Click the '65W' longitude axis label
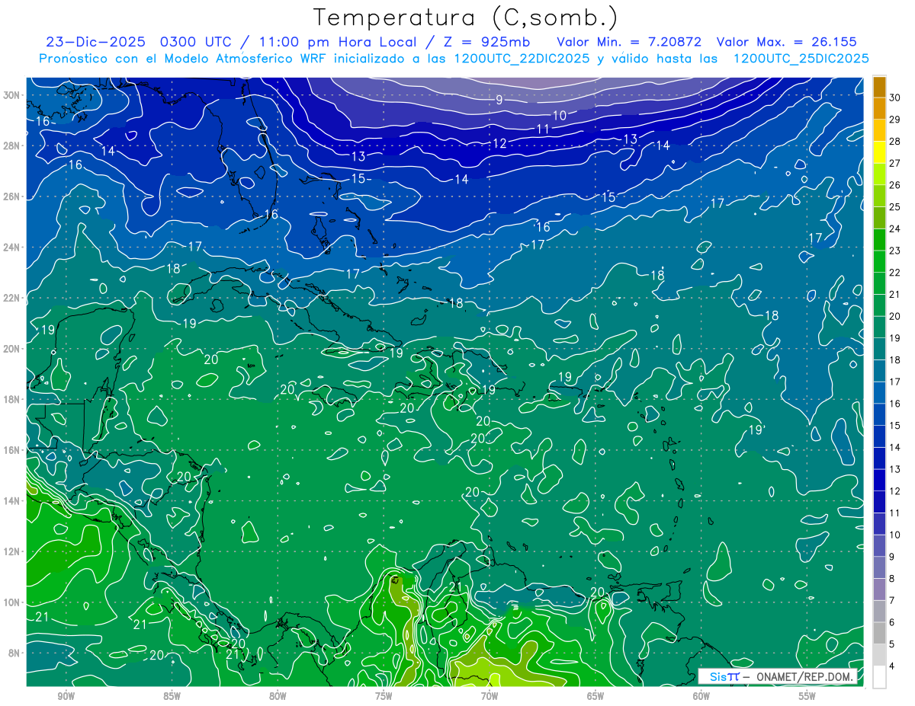Screen dimensions: 915x706 [596, 696]
